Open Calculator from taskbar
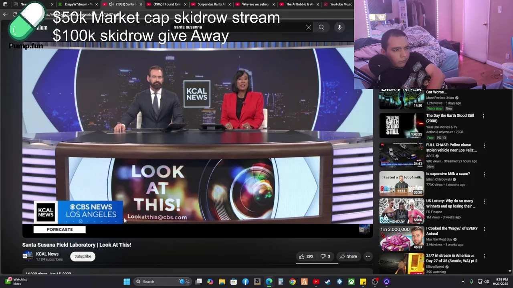The height and width of the screenshot is (288, 513). pyautogui.click(x=281, y=282)
